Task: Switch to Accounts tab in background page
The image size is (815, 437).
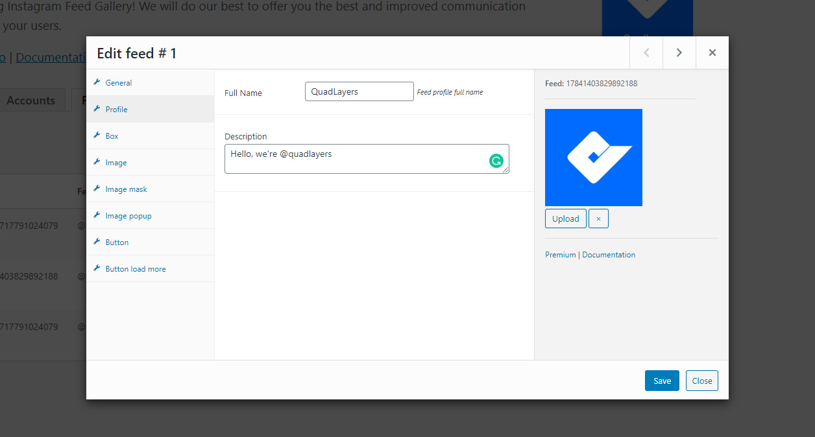Action: point(30,100)
